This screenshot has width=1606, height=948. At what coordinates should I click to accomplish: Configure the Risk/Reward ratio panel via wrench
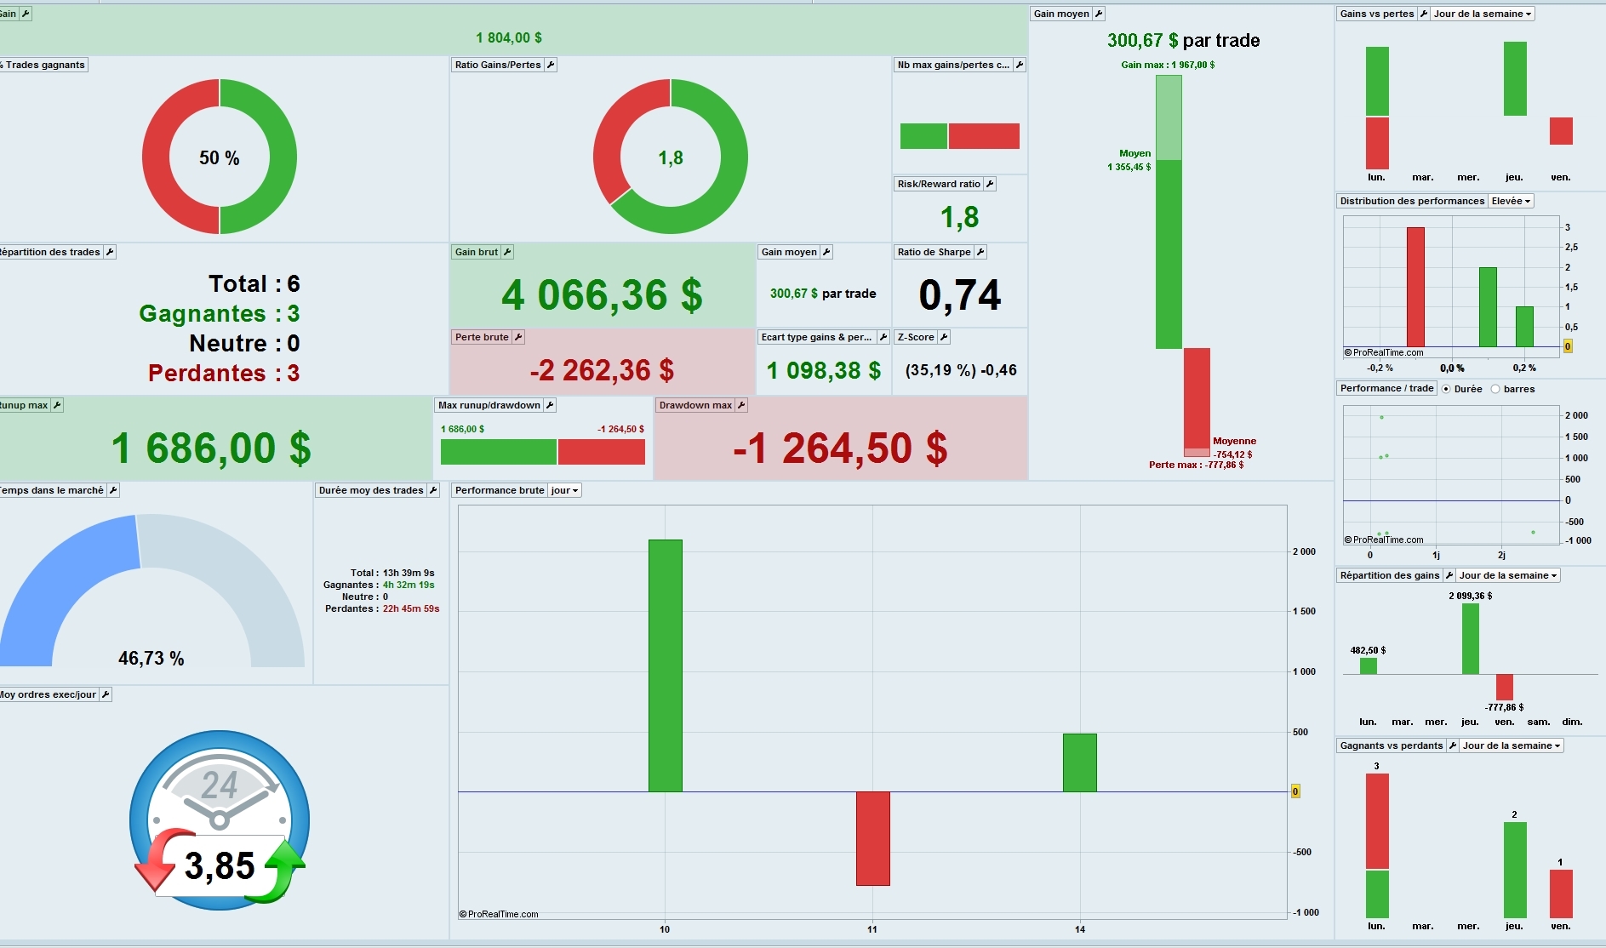point(990,184)
